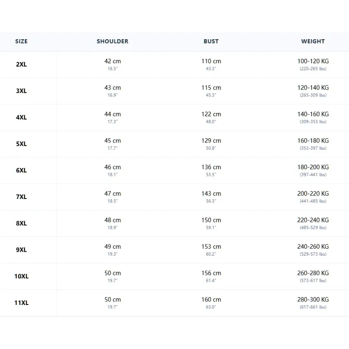Click the SHOULDER column header

pos(113,41)
